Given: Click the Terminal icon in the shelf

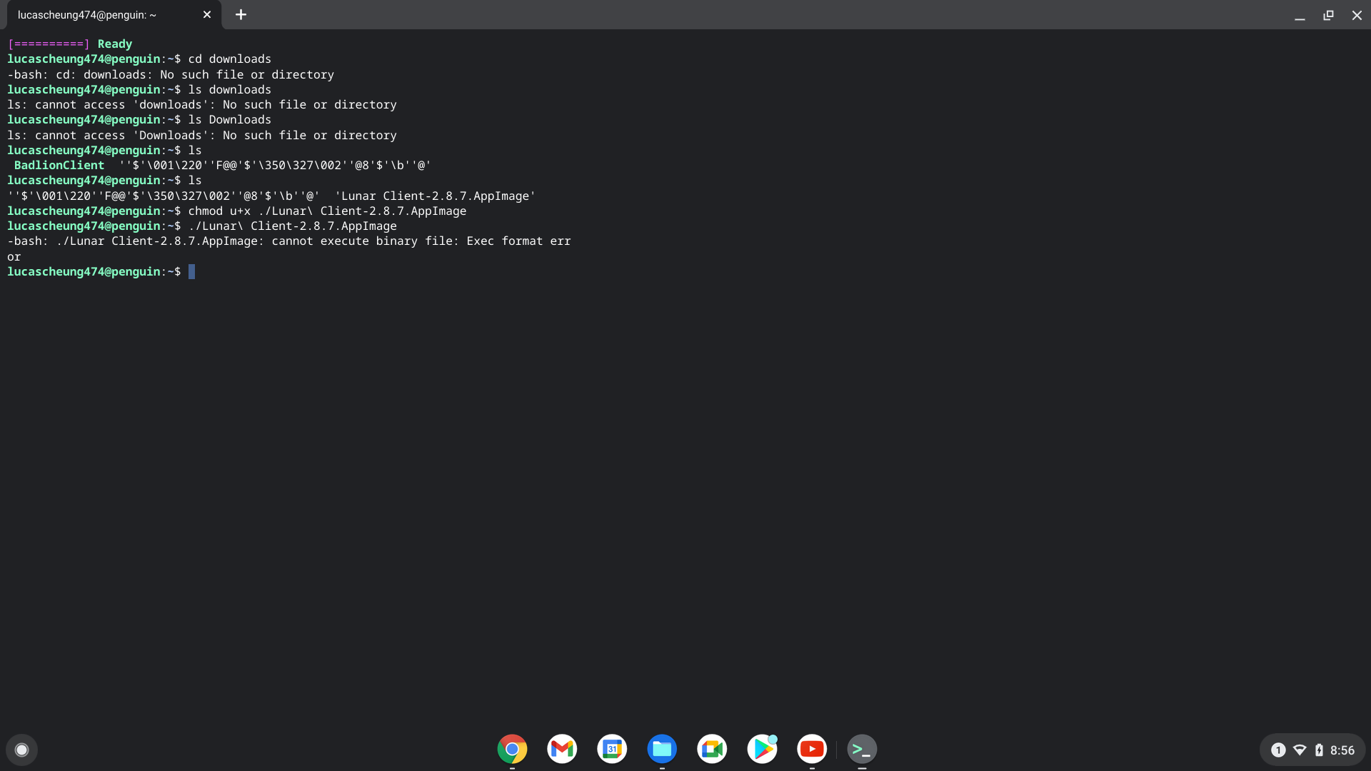Looking at the screenshot, I should [x=862, y=749].
